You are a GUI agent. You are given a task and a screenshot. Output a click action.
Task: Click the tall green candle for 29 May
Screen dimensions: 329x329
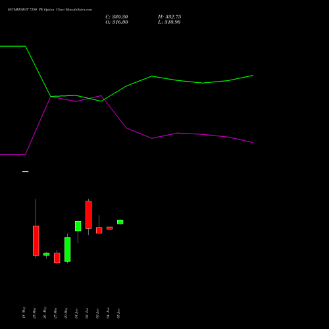pyautogui.click(x=68, y=249)
